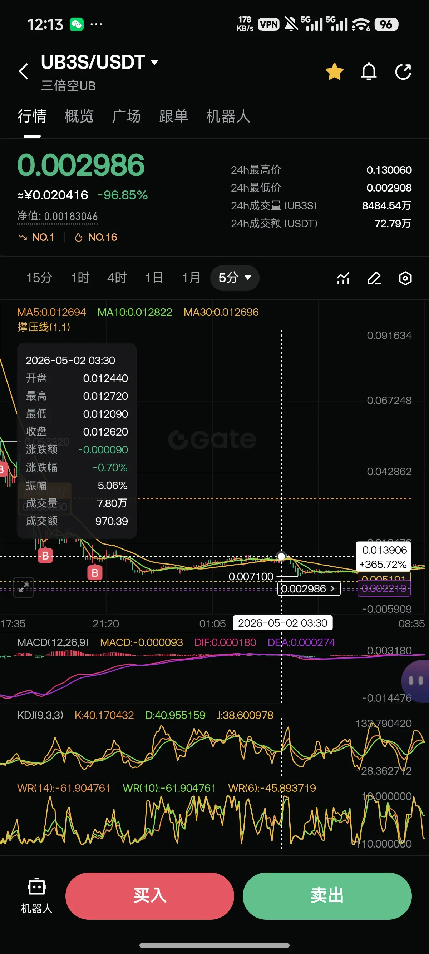The image size is (429, 954).
Task: Tap the VPN status indicator
Action: pyautogui.click(x=268, y=24)
